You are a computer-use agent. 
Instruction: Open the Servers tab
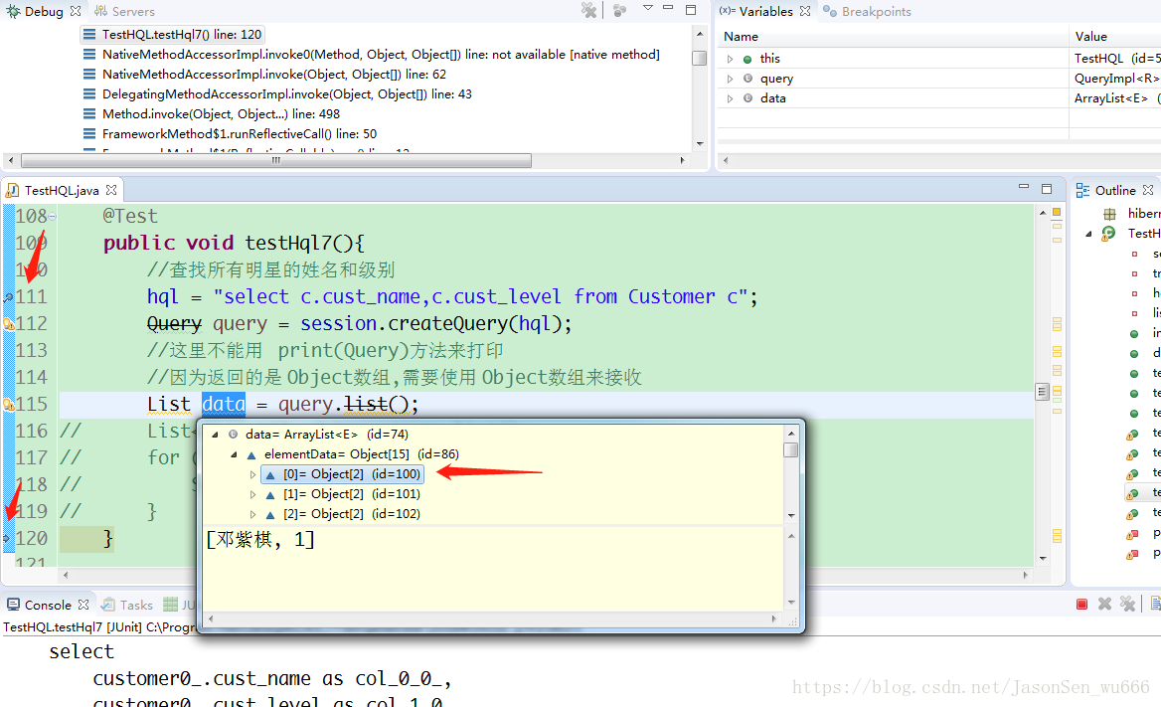(x=124, y=11)
